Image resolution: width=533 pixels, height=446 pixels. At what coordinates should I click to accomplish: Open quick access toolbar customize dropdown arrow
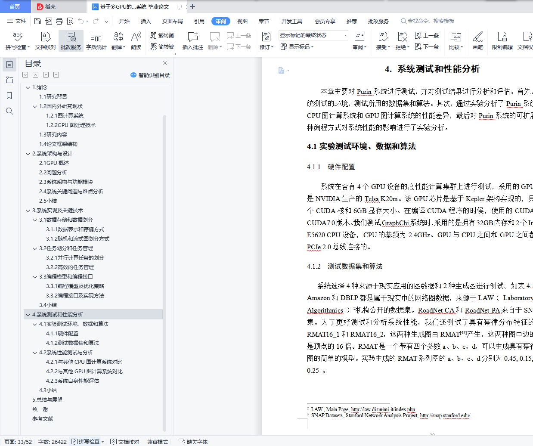point(106,21)
